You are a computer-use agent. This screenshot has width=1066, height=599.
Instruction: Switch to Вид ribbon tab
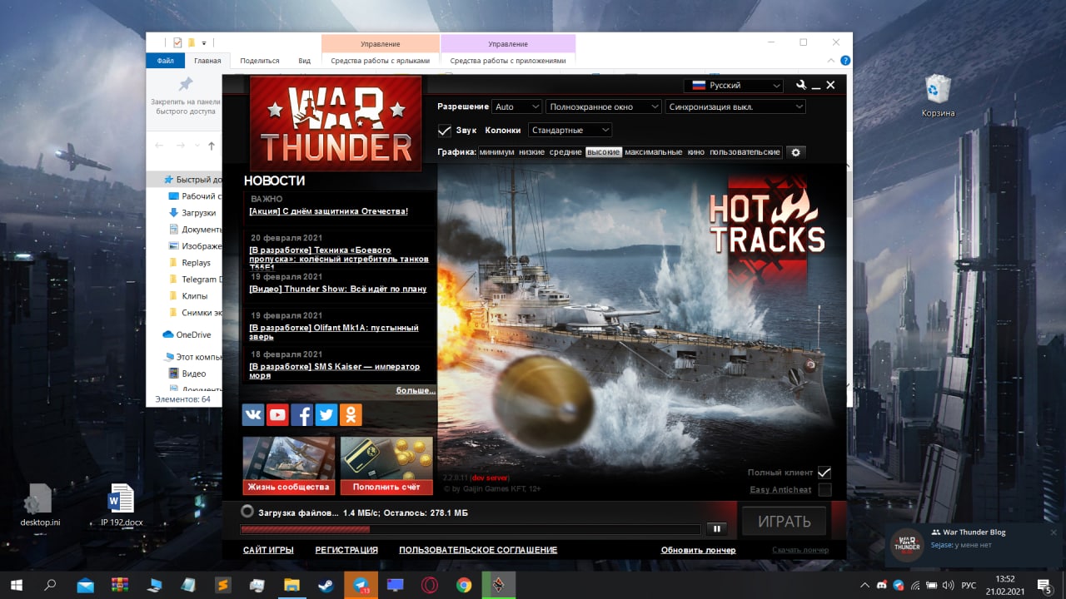click(x=305, y=61)
